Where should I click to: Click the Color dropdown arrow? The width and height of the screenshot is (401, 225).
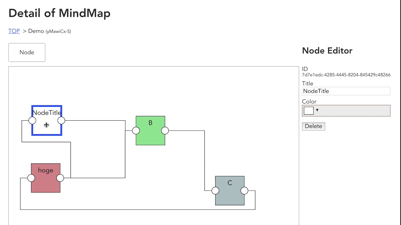pos(317,110)
